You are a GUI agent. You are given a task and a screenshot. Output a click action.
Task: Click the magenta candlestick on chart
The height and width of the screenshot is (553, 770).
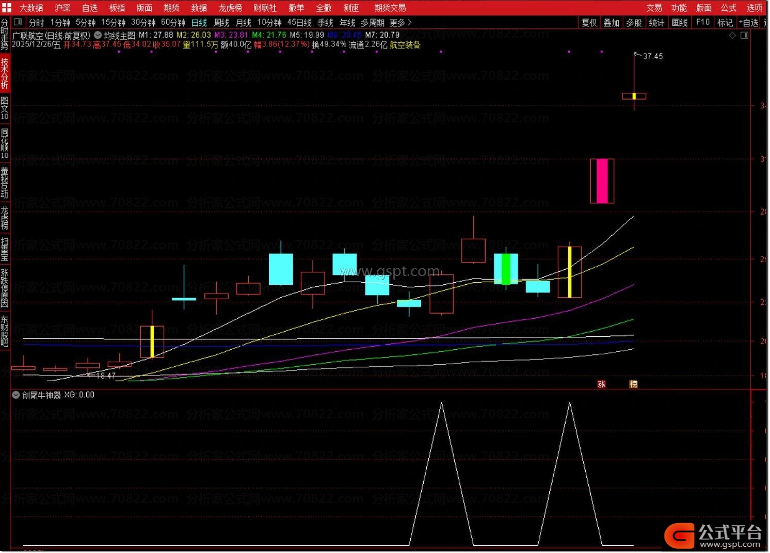[x=602, y=181]
